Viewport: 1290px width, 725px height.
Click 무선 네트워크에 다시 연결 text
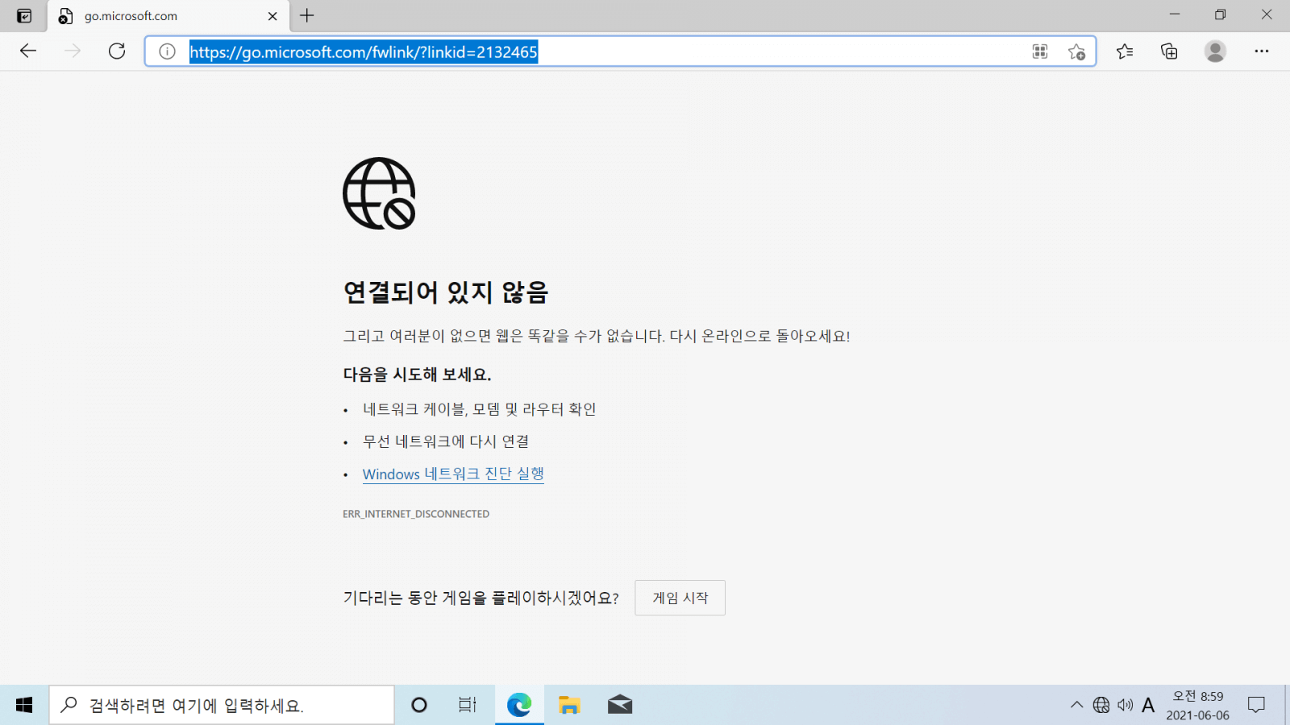point(446,441)
